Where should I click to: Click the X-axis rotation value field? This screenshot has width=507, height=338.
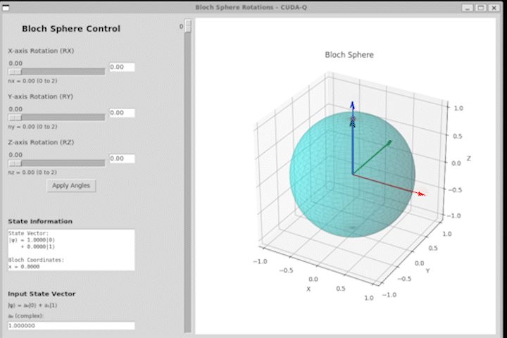click(x=122, y=68)
